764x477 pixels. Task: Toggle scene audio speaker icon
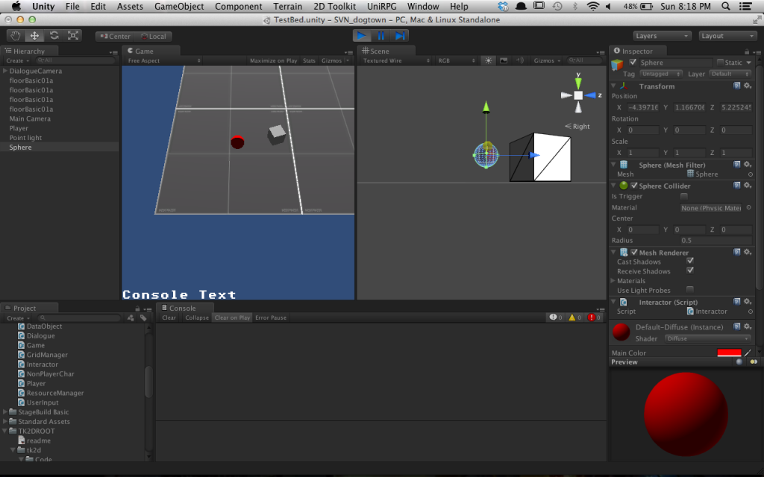pos(520,60)
